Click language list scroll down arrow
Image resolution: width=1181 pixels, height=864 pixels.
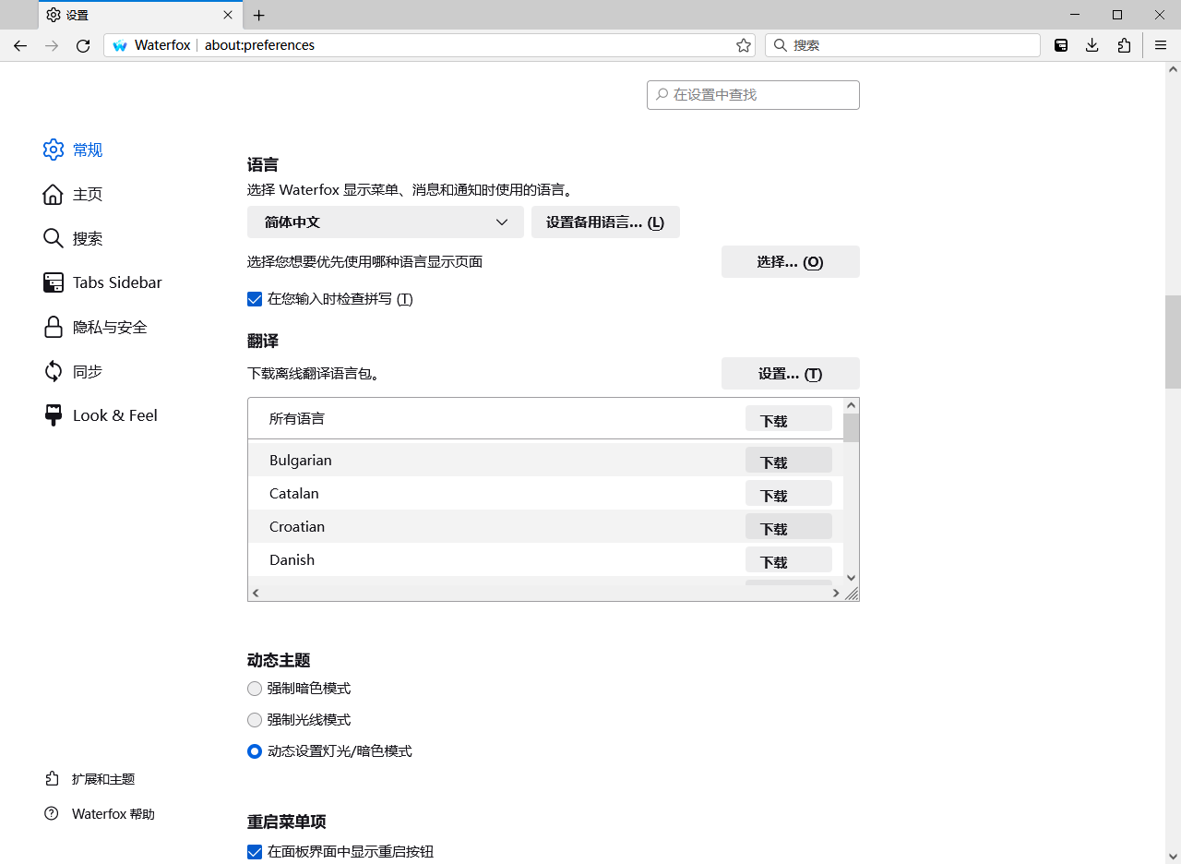coord(852,578)
